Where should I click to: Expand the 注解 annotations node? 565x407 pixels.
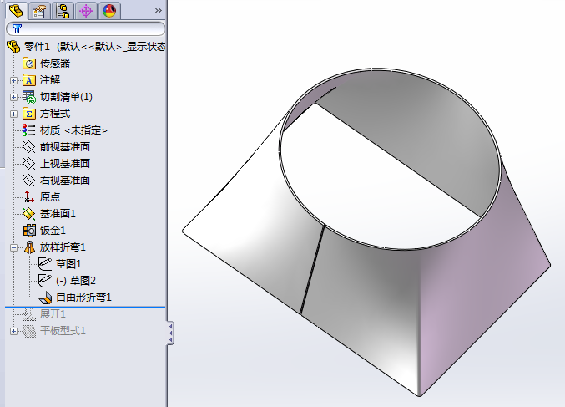pos(13,80)
